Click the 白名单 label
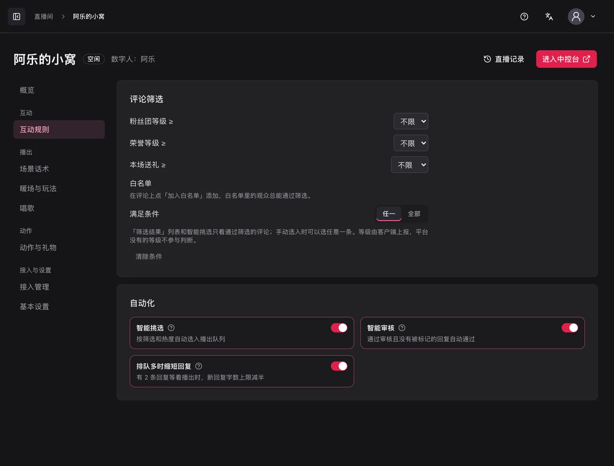The height and width of the screenshot is (466, 614). 141,183
